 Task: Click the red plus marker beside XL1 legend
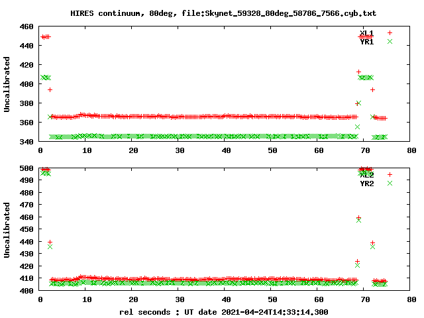390,32
